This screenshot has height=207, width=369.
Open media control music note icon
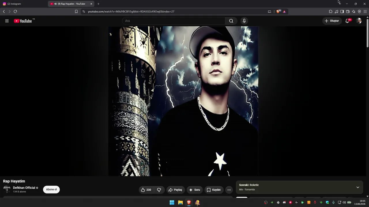336,11
